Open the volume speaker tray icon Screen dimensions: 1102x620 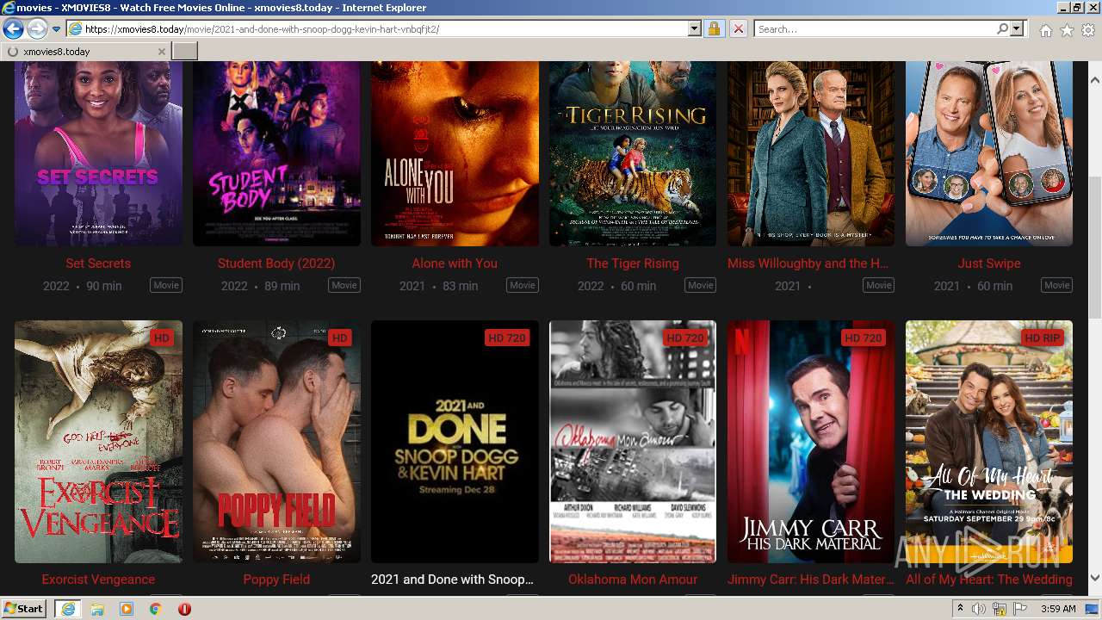tap(979, 609)
